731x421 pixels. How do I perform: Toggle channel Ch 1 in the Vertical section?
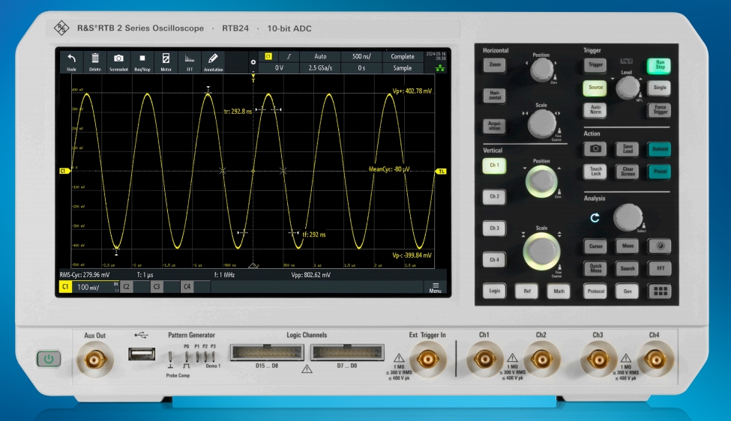pyautogui.click(x=493, y=165)
